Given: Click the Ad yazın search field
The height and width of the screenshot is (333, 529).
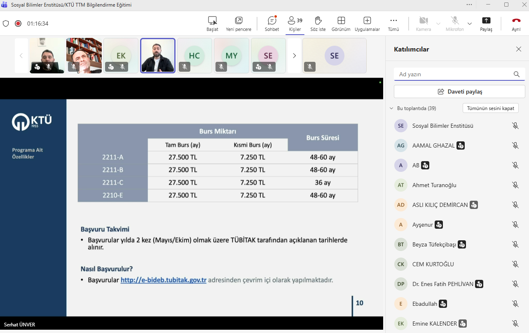Looking at the screenshot, I should click(x=453, y=74).
